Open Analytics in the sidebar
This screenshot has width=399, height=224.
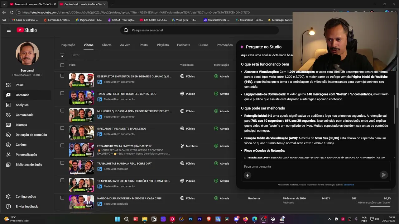pos(27,105)
